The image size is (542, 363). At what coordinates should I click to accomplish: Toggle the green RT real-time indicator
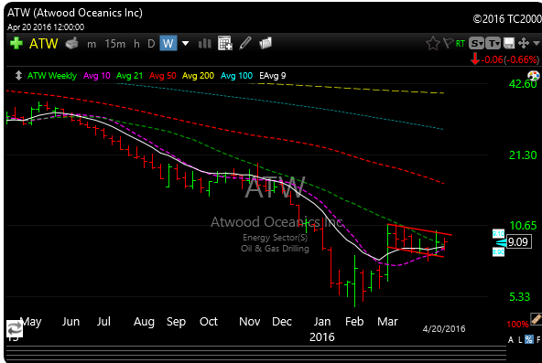pyautogui.click(x=461, y=44)
